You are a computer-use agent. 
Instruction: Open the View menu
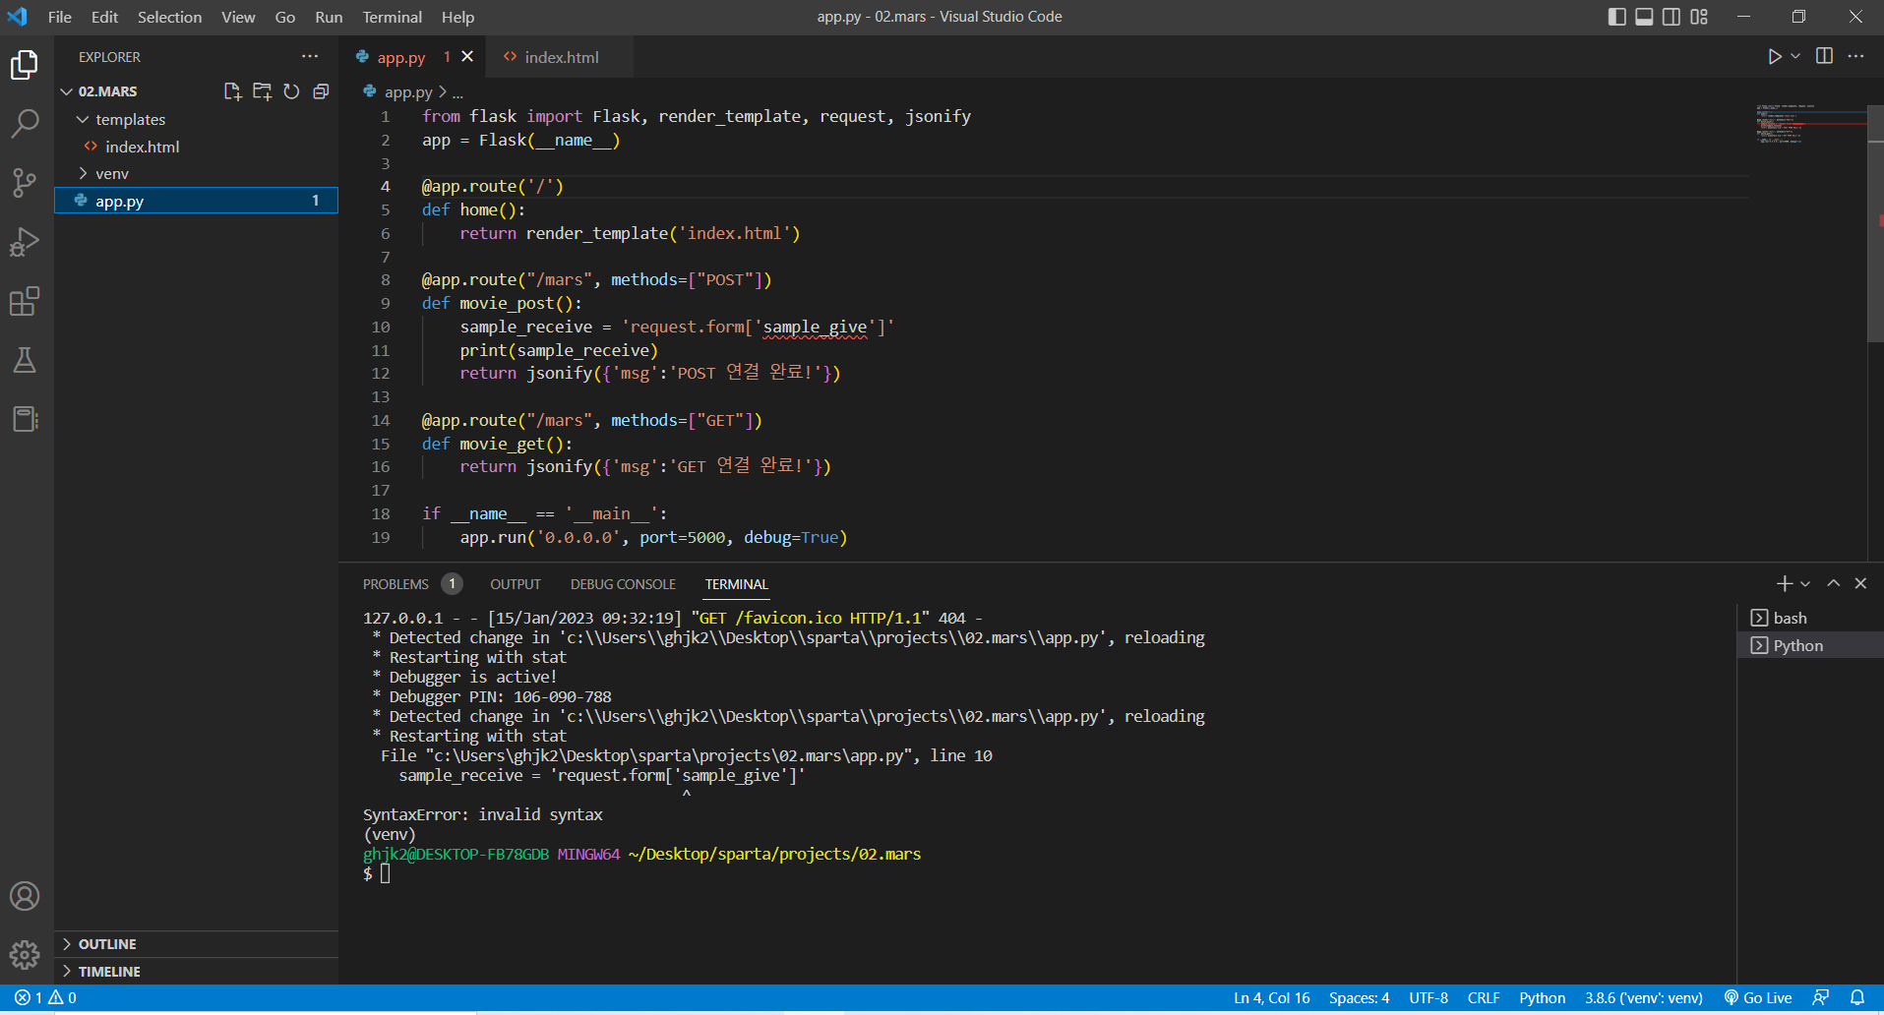(x=238, y=17)
